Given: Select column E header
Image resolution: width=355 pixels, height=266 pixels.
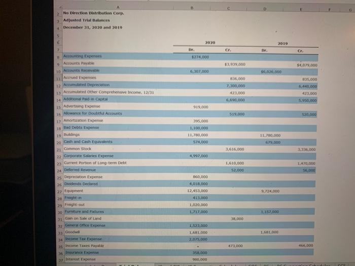Looking at the screenshot, I should pyautogui.click(x=301, y=10).
